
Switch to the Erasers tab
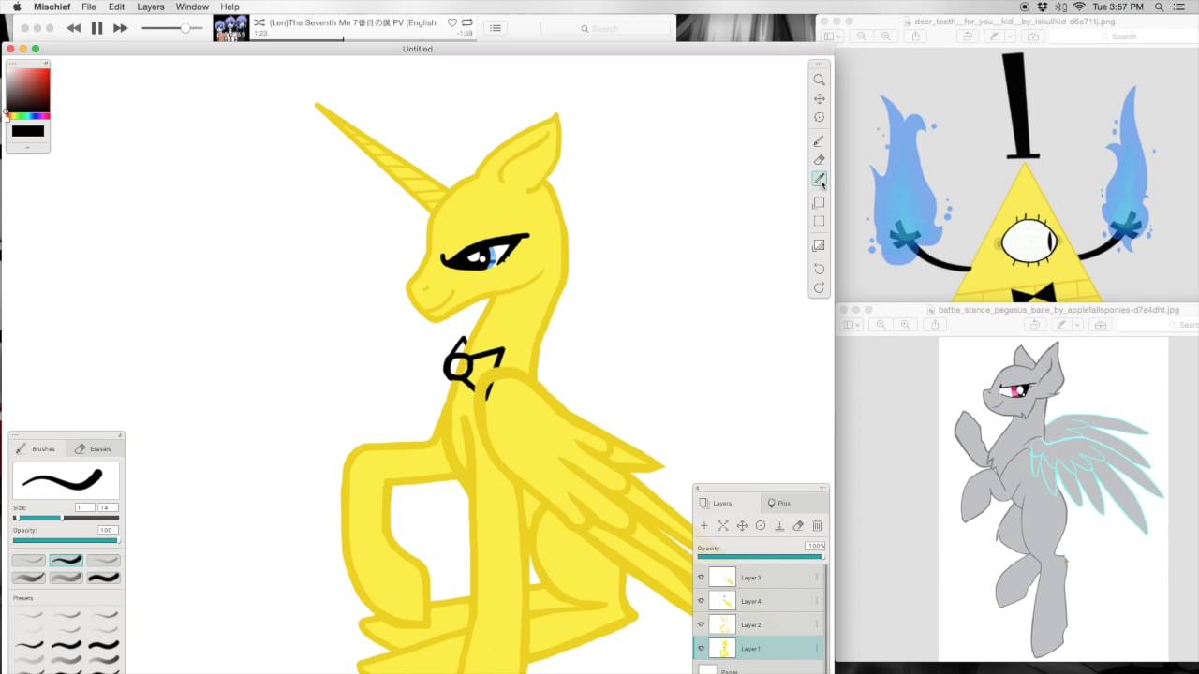94,449
